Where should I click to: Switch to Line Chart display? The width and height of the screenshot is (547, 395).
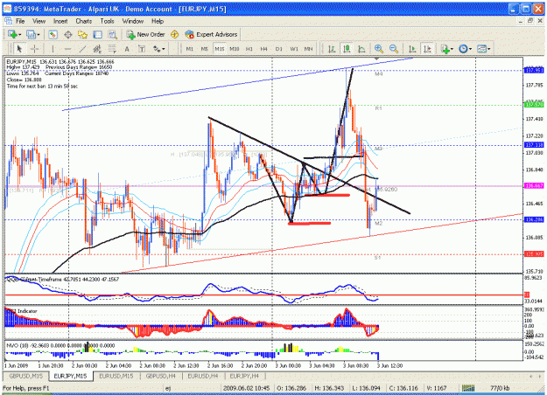361,49
